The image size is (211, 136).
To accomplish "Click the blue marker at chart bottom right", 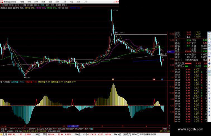I will [x=162, y=80].
